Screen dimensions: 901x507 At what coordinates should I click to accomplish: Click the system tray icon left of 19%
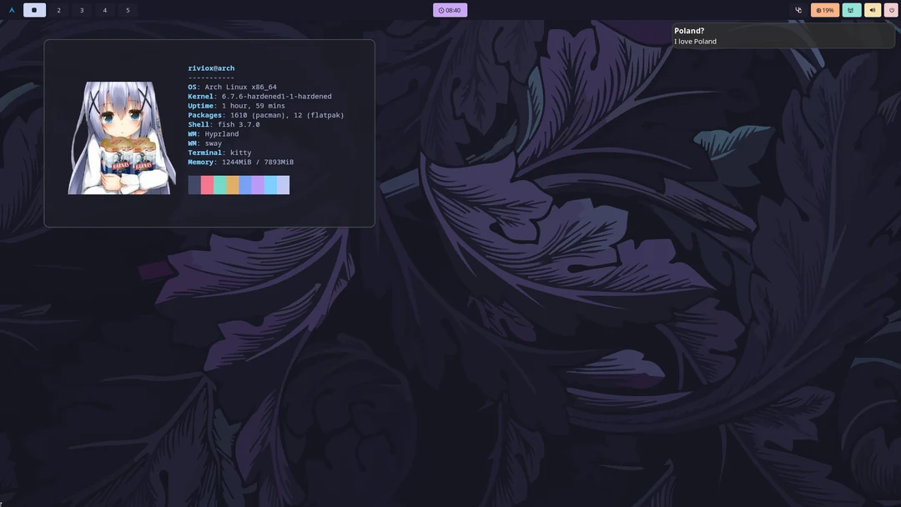point(798,10)
